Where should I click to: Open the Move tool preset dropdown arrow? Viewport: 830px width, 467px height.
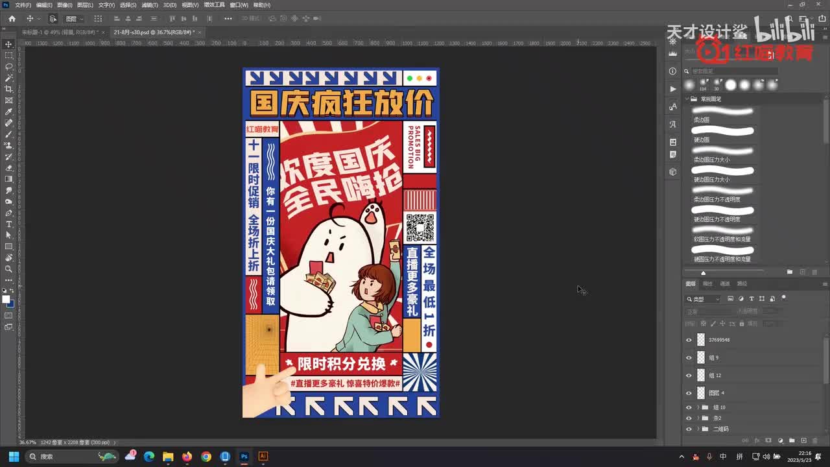click(x=39, y=19)
